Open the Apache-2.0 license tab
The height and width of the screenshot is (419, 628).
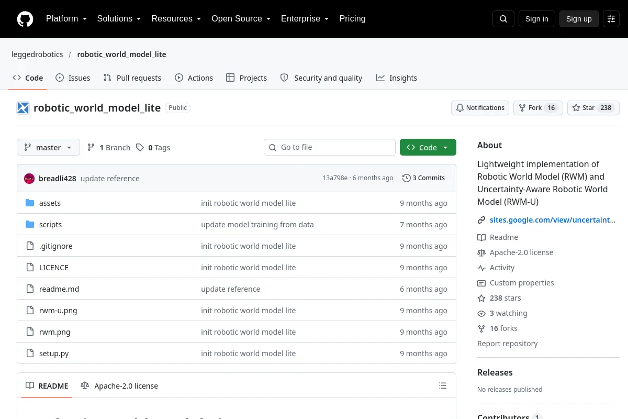pyautogui.click(x=119, y=386)
